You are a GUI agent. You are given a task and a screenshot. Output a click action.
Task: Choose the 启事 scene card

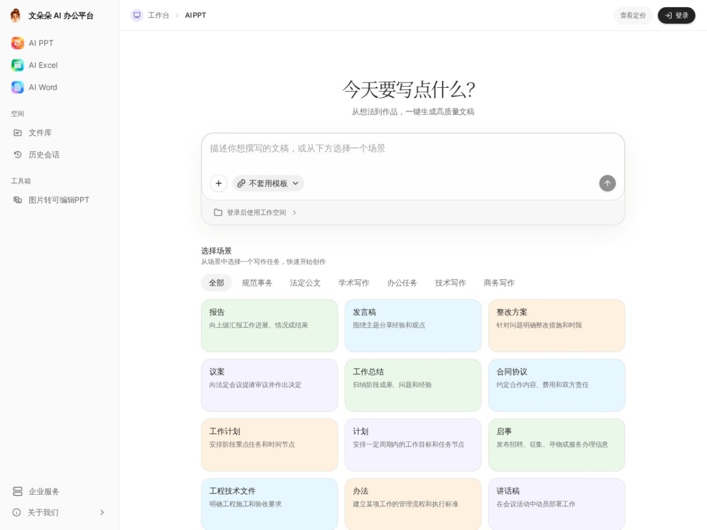point(557,445)
